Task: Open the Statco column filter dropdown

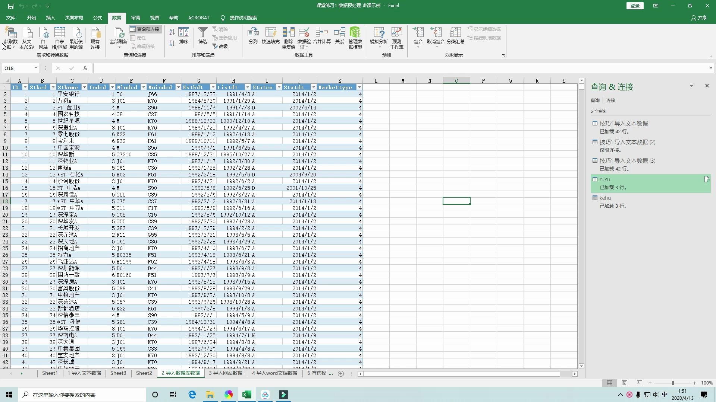Action: [279, 87]
